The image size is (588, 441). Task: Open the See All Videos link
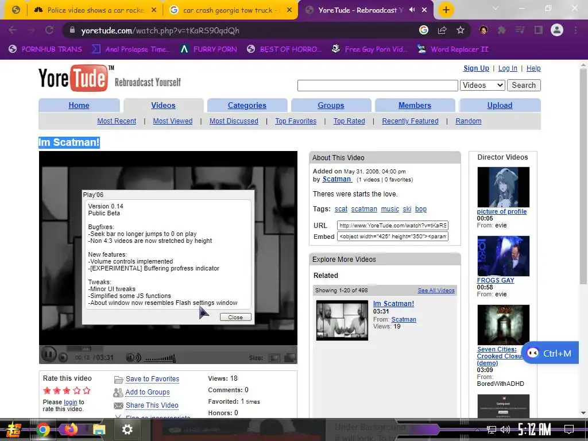pos(436,290)
